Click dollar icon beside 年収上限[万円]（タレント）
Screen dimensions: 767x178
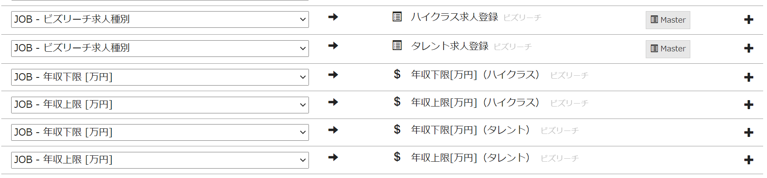click(x=397, y=157)
